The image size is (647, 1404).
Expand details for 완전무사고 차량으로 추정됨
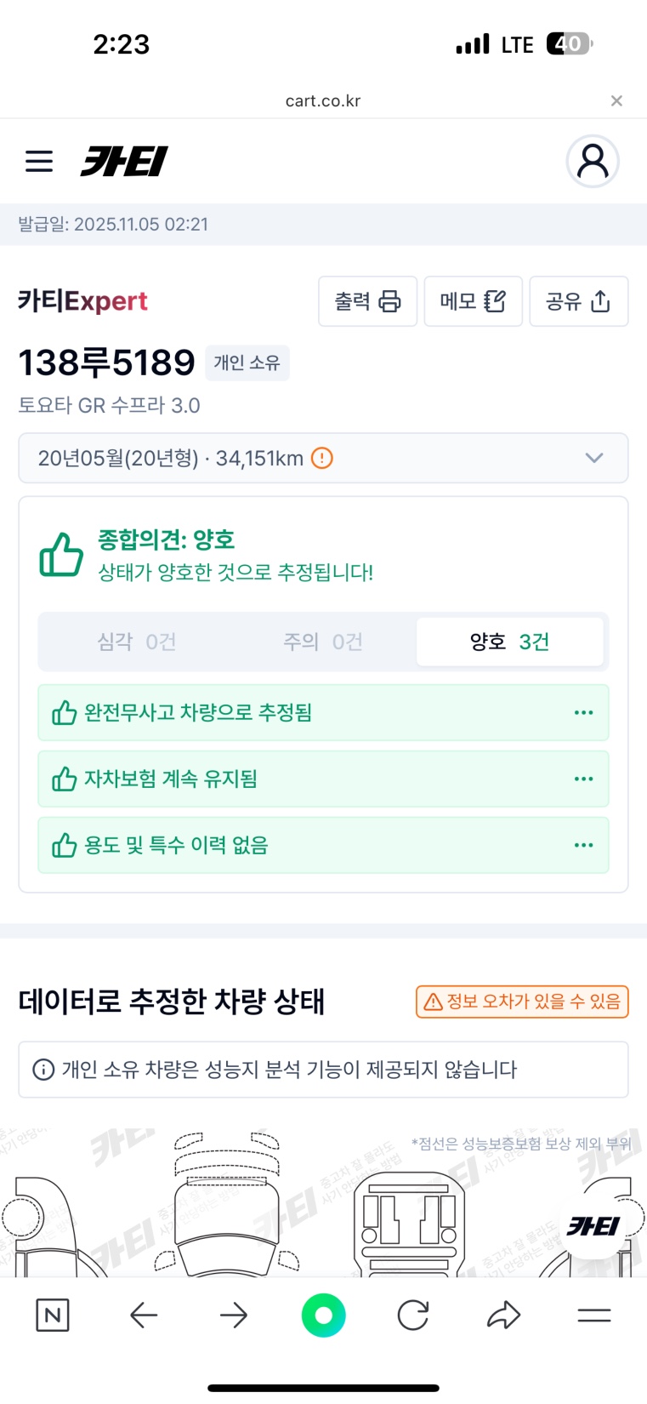click(x=583, y=712)
